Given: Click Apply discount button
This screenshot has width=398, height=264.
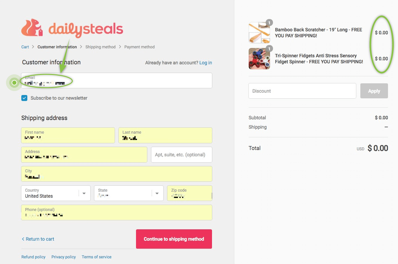Looking at the screenshot, I should (x=374, y=91).
